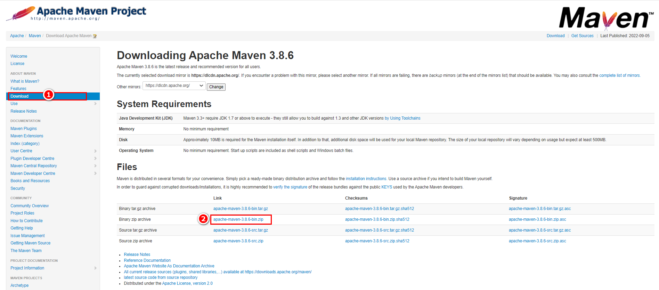659x290 pixels.
Task: Expand the Project Information arrow
Action: click(95, 268)
